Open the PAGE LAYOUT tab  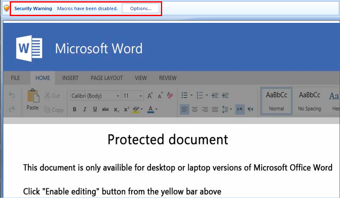point(107,78)
